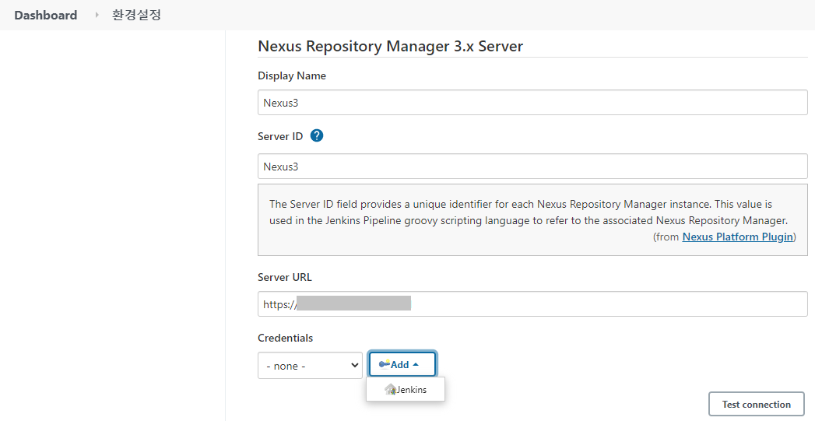Viewport: 815px width, 421px height.
Task: Click the Credentials label
Action: [286, 338]
